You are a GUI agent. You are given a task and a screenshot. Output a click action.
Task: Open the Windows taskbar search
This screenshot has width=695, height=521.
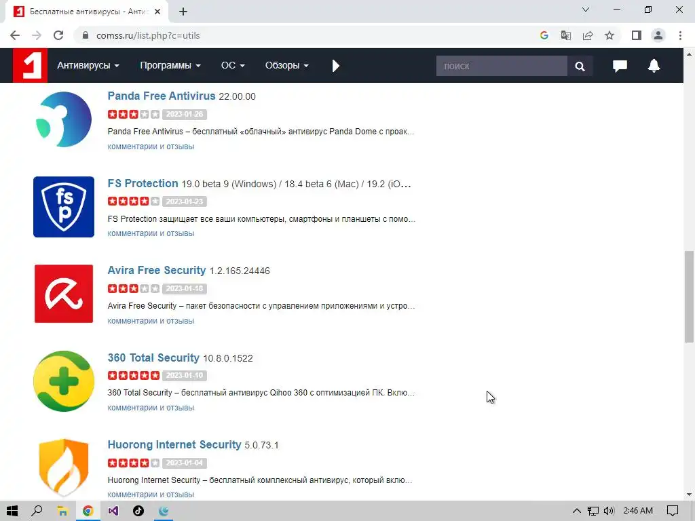point(37,511)
